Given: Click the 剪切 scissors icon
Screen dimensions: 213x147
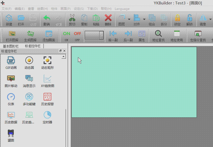Looking at the screenshot, I should point(72,18).
